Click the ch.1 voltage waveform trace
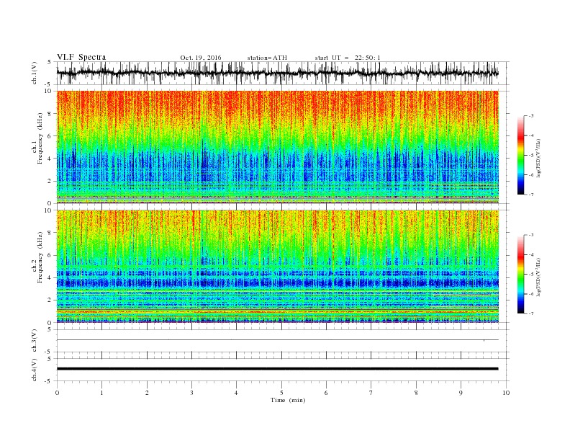The image size is (570, 441). [x=277, y=73]
